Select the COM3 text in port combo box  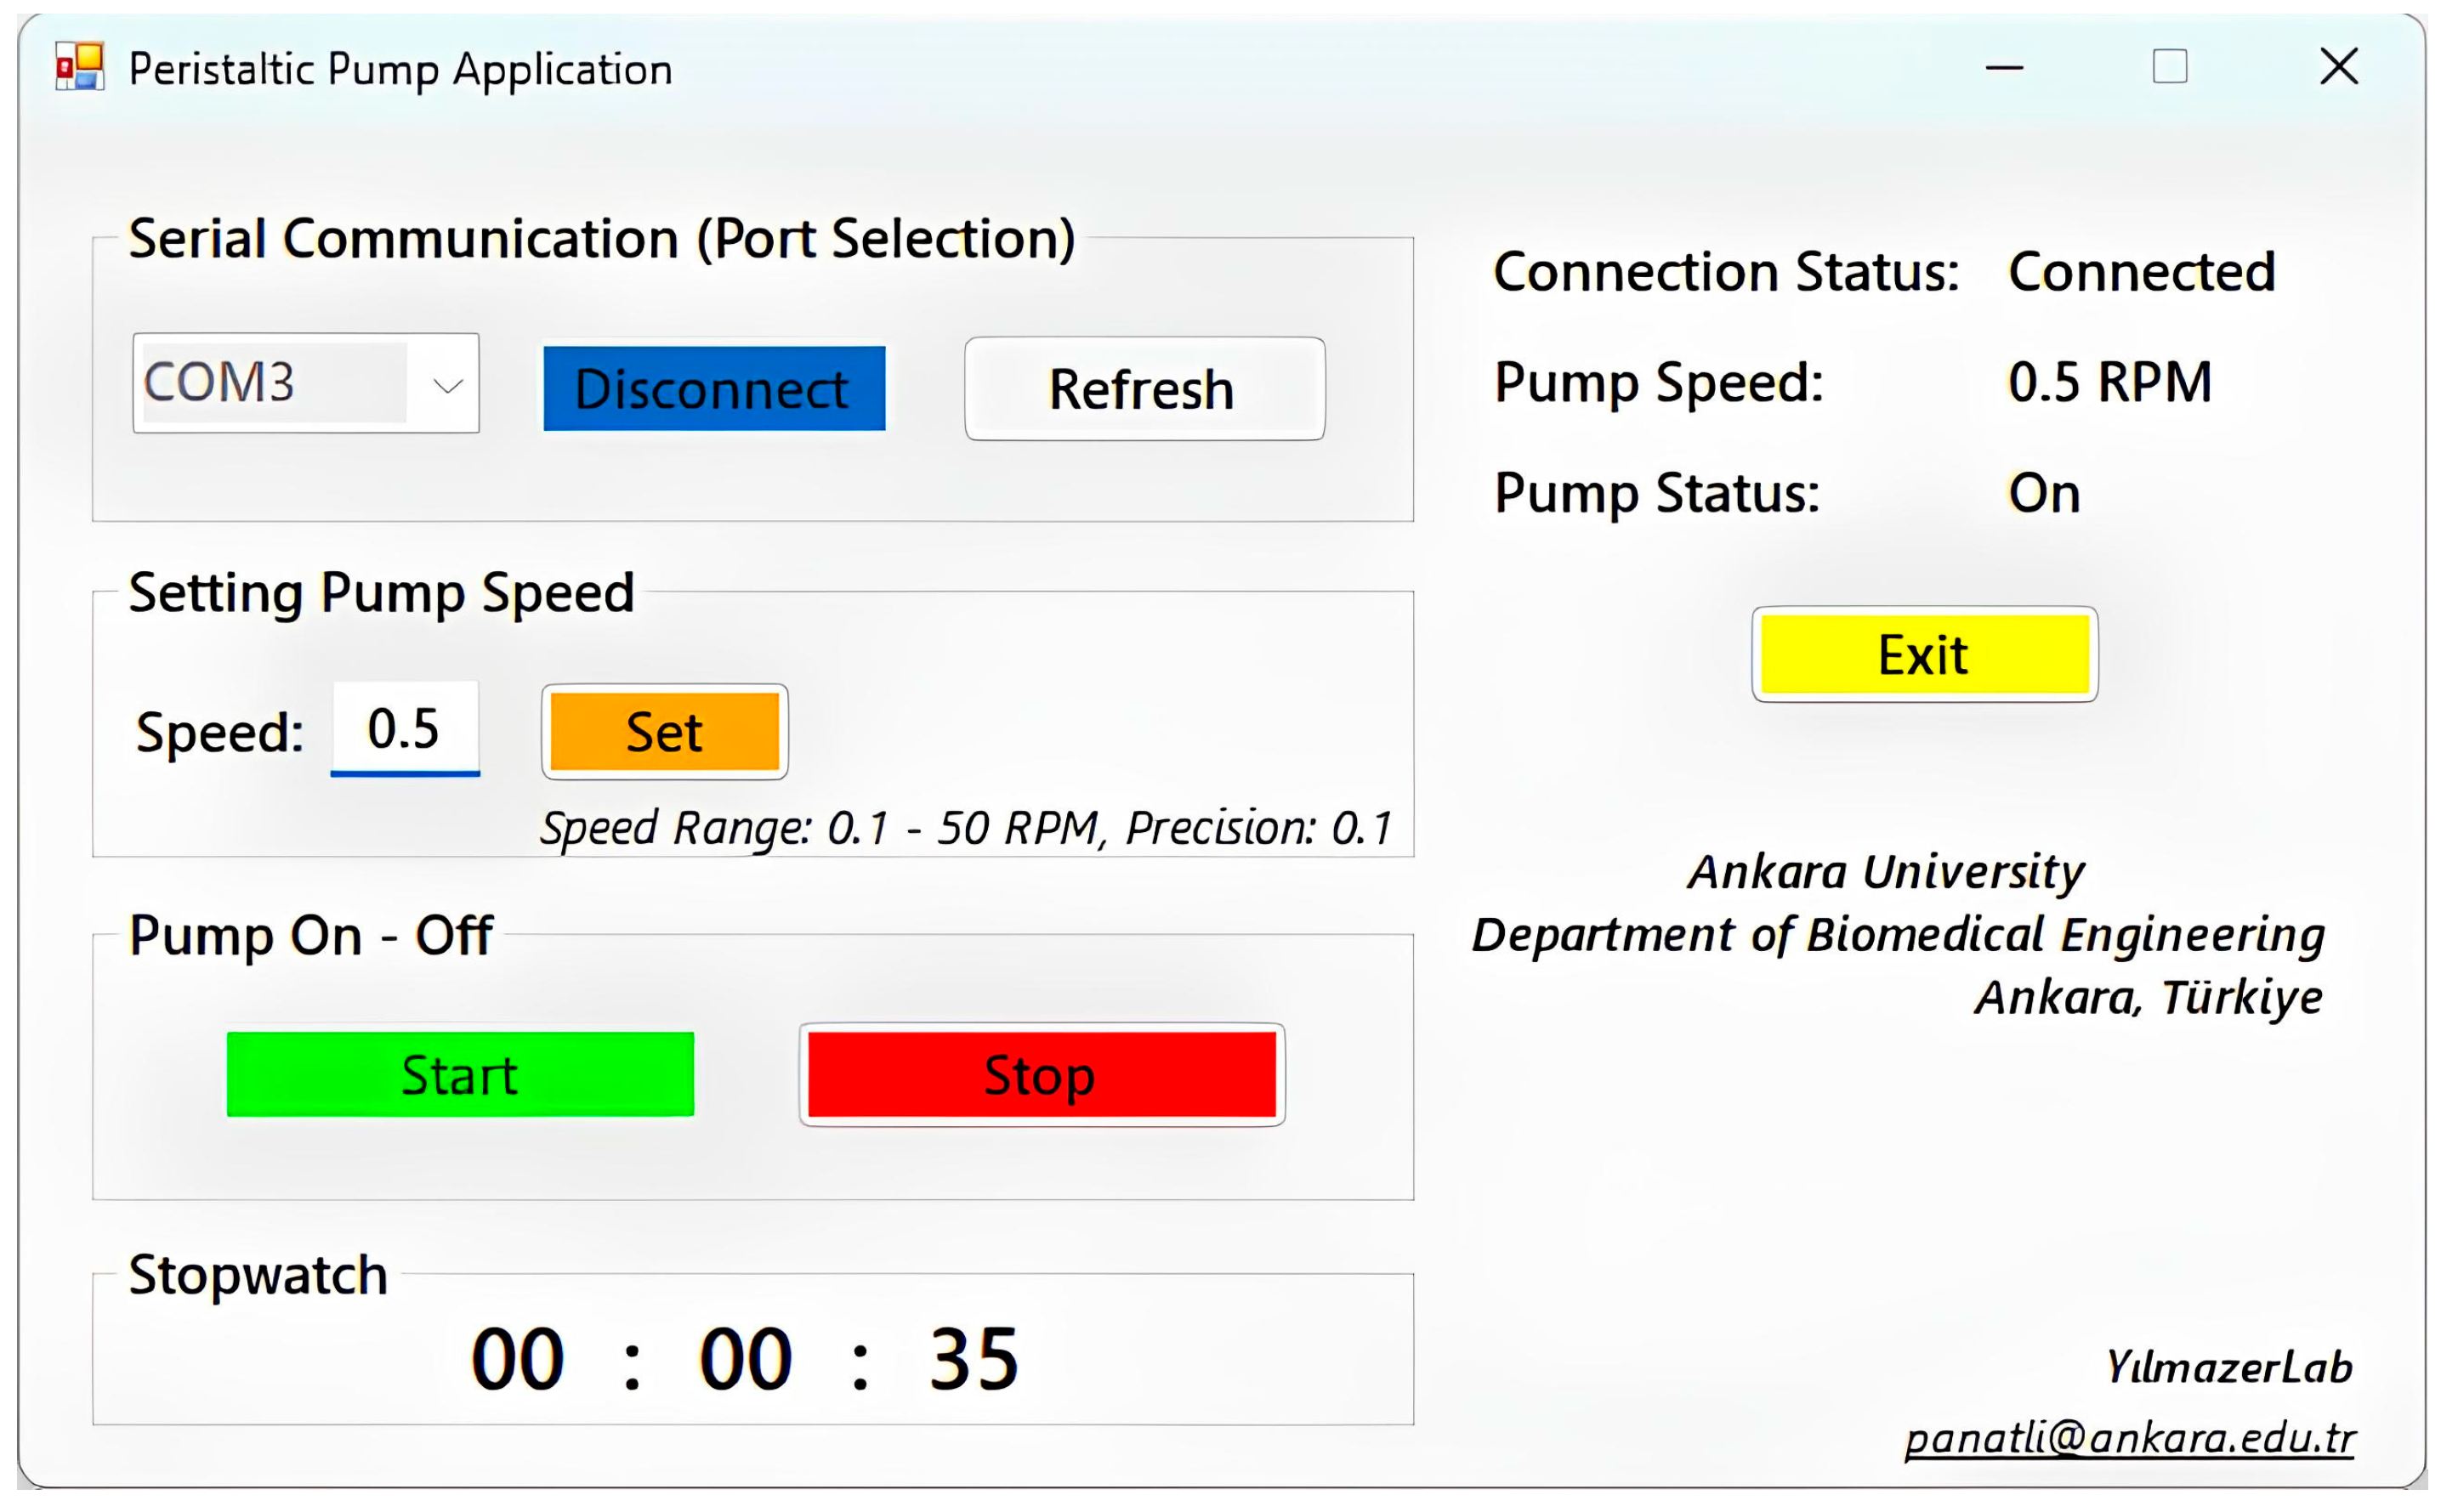click(220, 382)
